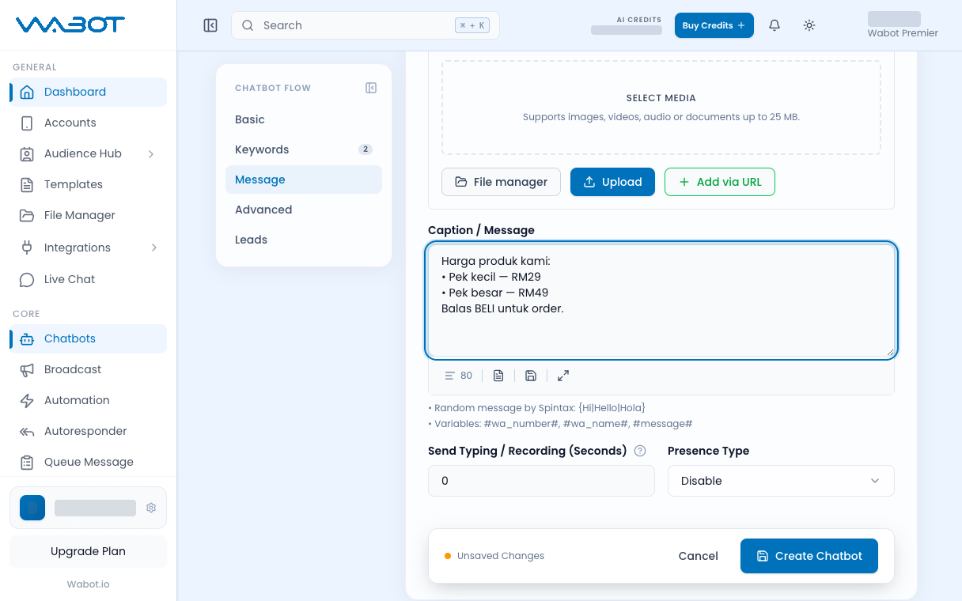Click the Send Typing seconds field

(x=541, y=481)
